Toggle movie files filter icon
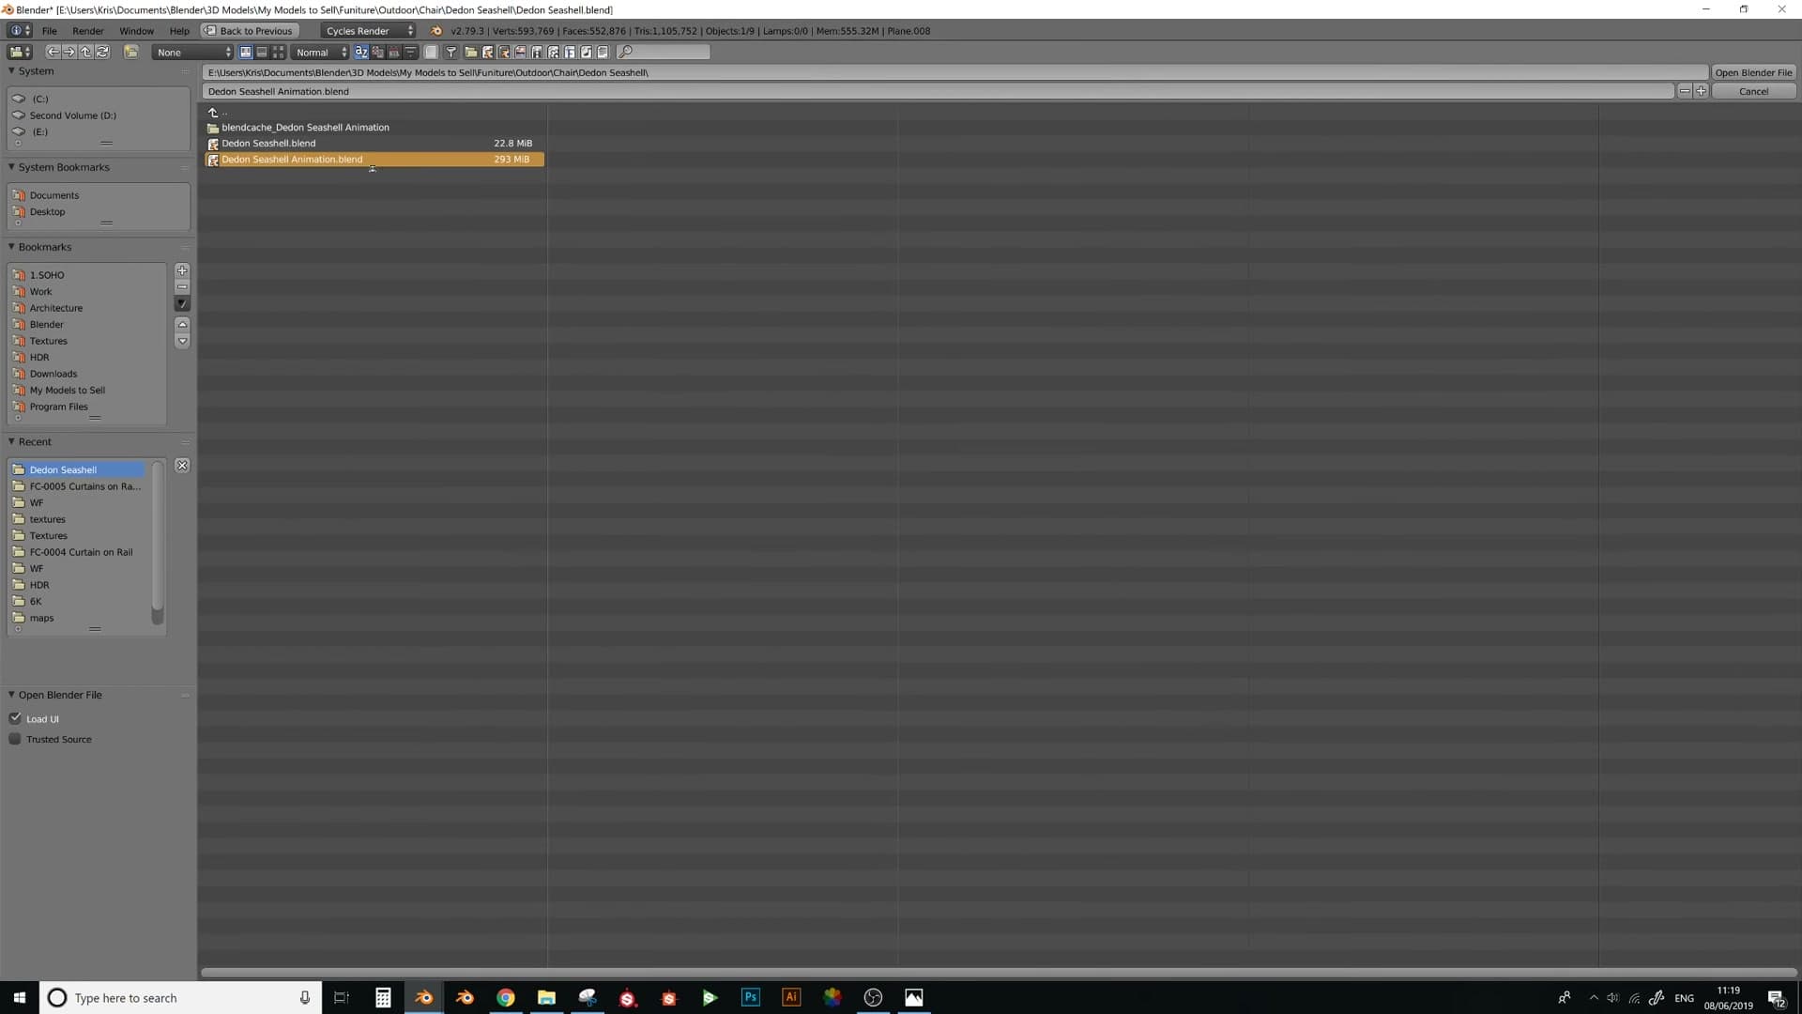The width and height of the screenshot is (1802, 1014). pos(537,53)
